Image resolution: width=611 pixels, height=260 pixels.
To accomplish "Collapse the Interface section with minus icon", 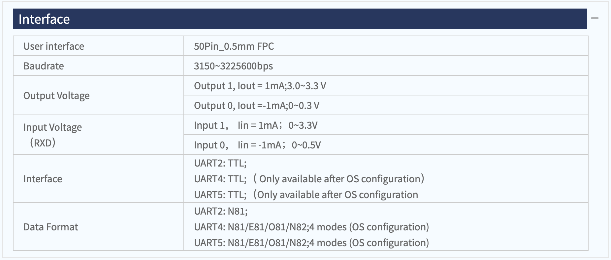I will pyautogui.click(x=595, y=18).
